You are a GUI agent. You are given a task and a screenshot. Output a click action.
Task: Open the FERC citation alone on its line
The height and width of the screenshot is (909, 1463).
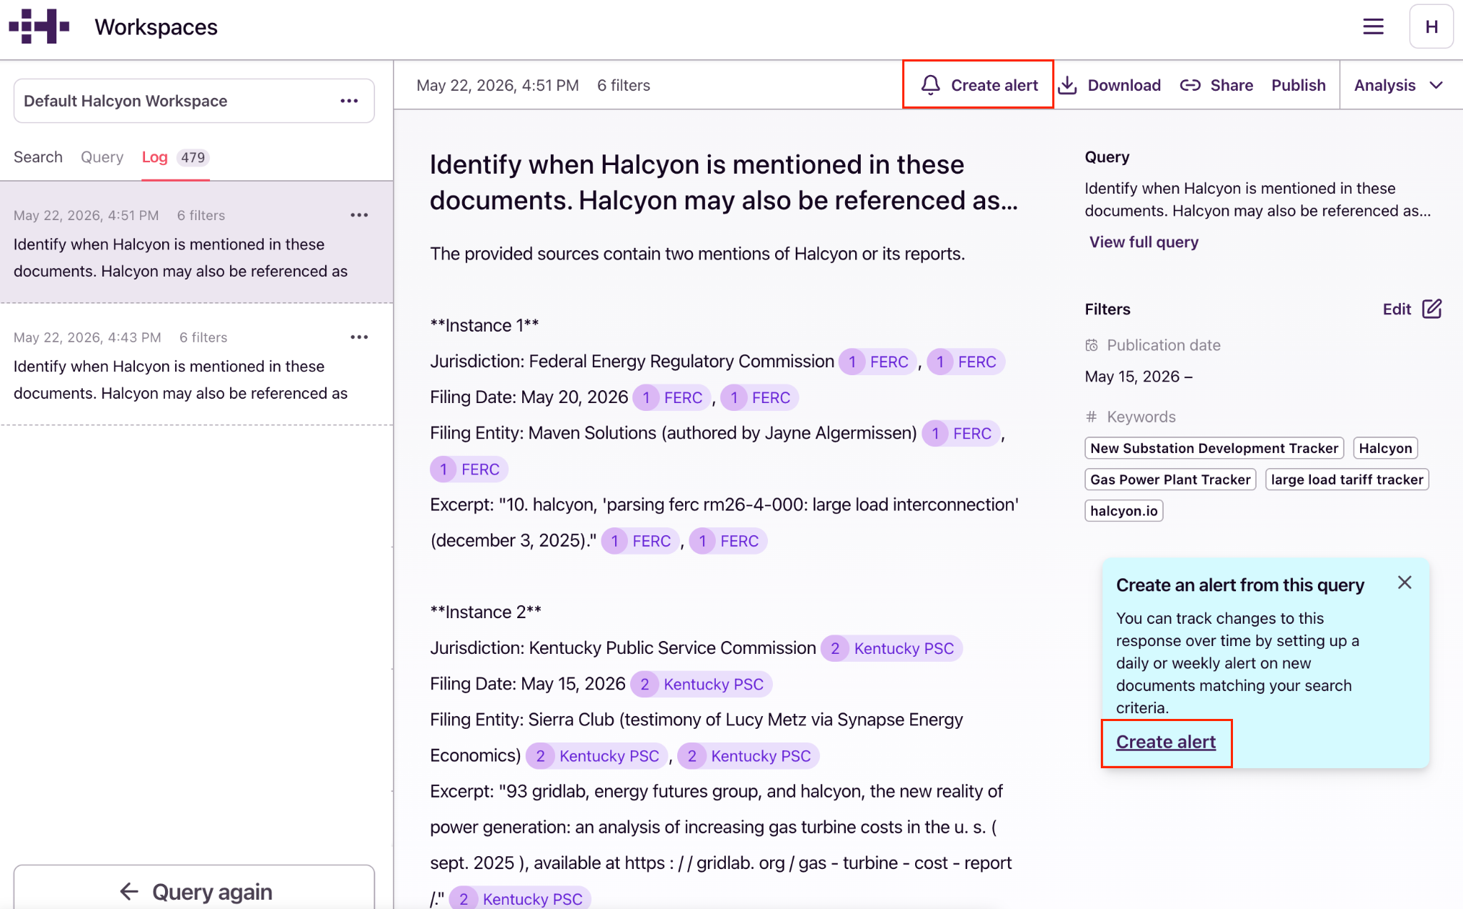tap(469, 470)
